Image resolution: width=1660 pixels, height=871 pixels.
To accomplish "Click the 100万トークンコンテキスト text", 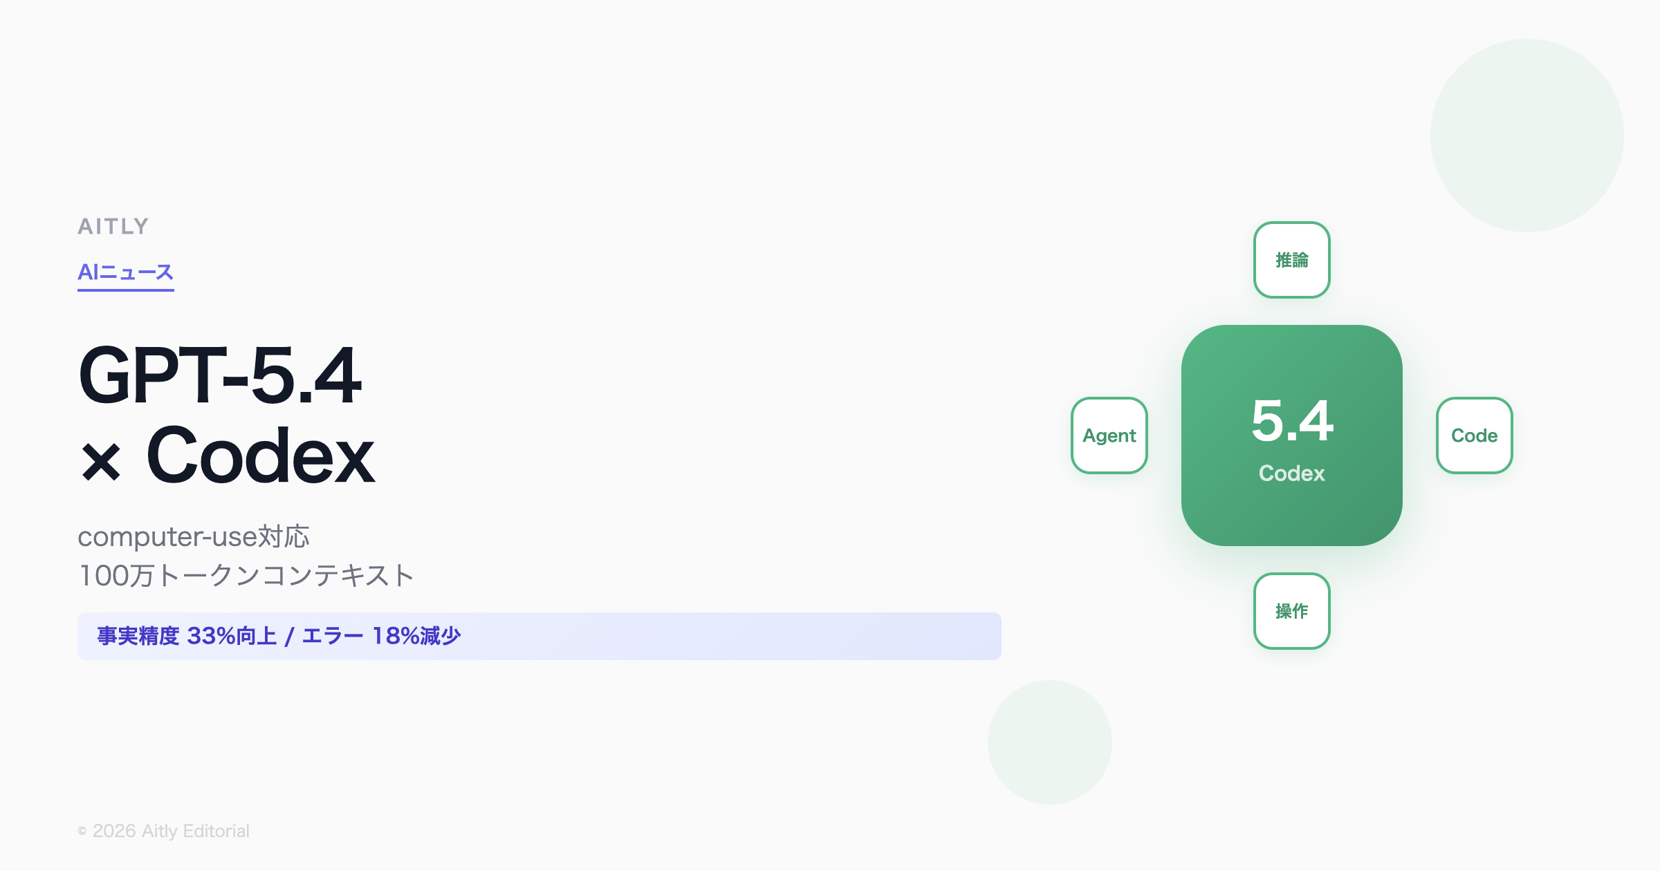I will 246,576.
